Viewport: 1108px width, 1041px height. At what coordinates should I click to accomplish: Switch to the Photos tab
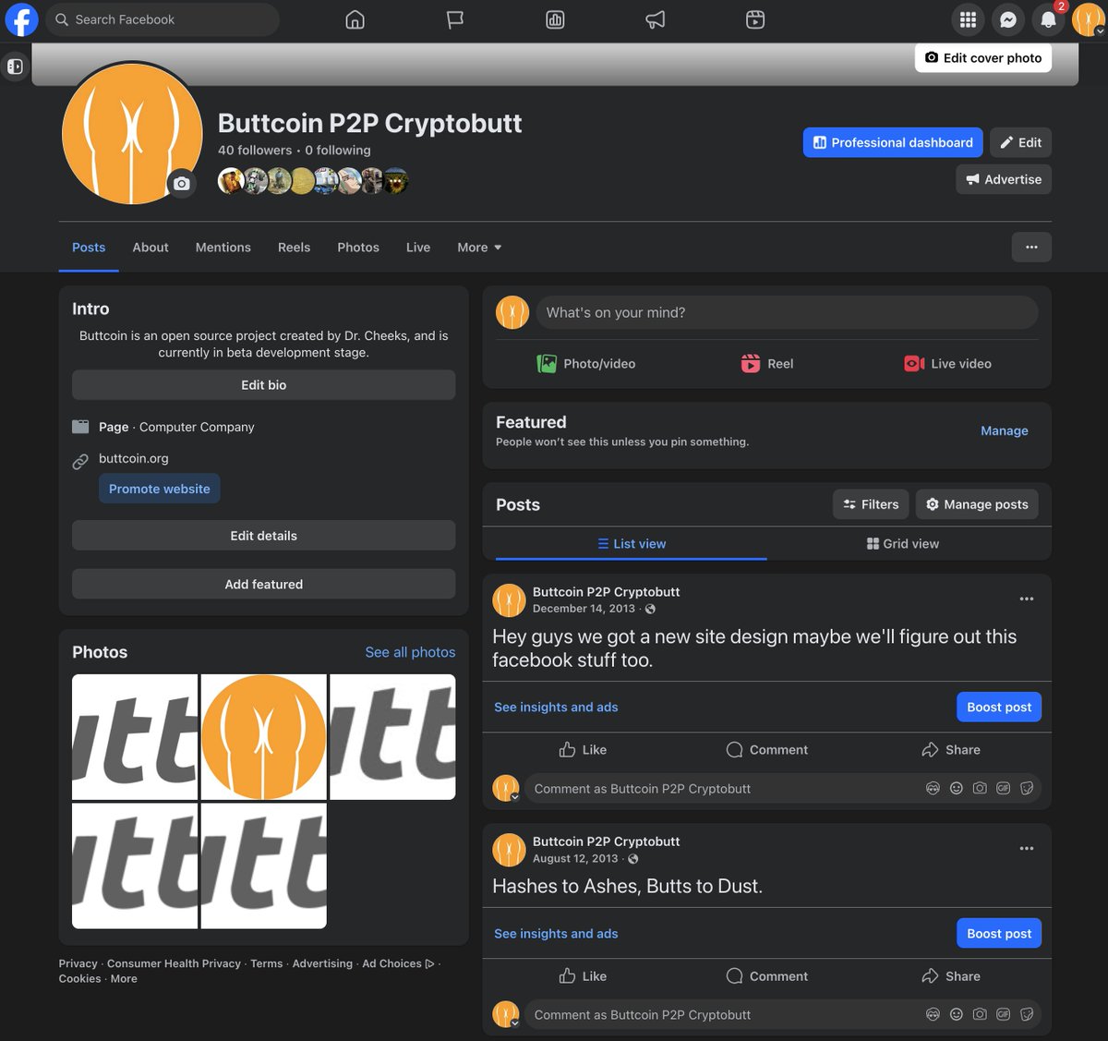point(357,247)
